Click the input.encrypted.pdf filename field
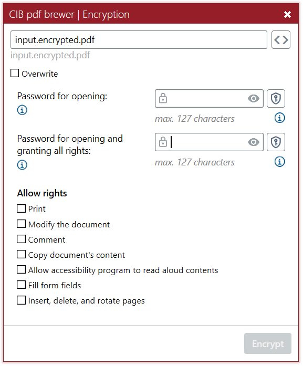The height and width of the screenshot is (366, 303). tap(139, 40)
